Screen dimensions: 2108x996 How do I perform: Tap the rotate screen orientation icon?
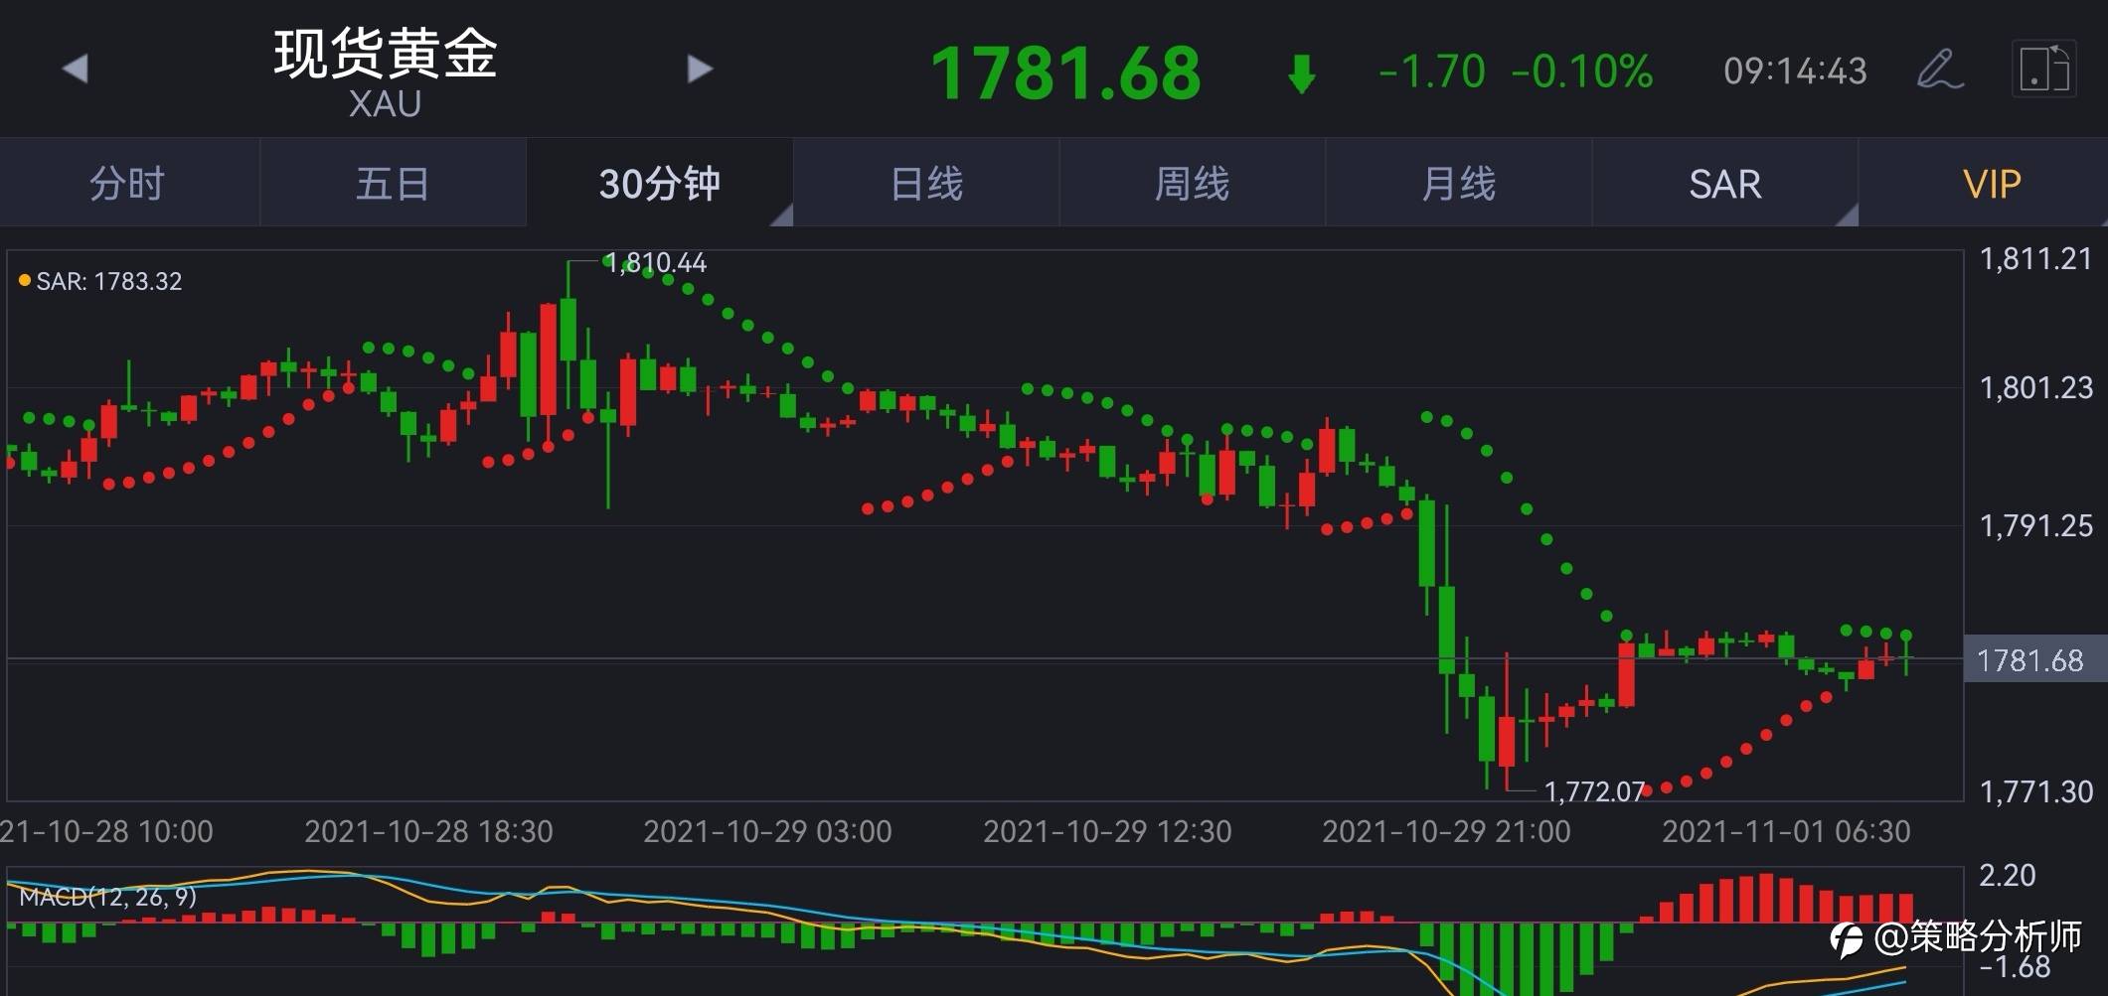[2043, 69]
